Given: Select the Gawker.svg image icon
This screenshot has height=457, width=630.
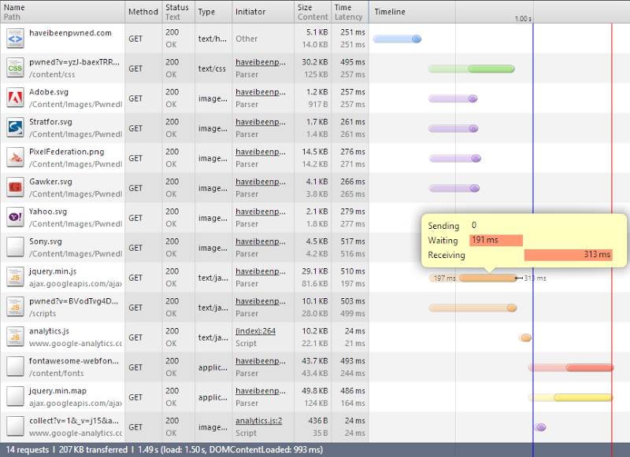Looking at the screenshot, I should 13,187.
